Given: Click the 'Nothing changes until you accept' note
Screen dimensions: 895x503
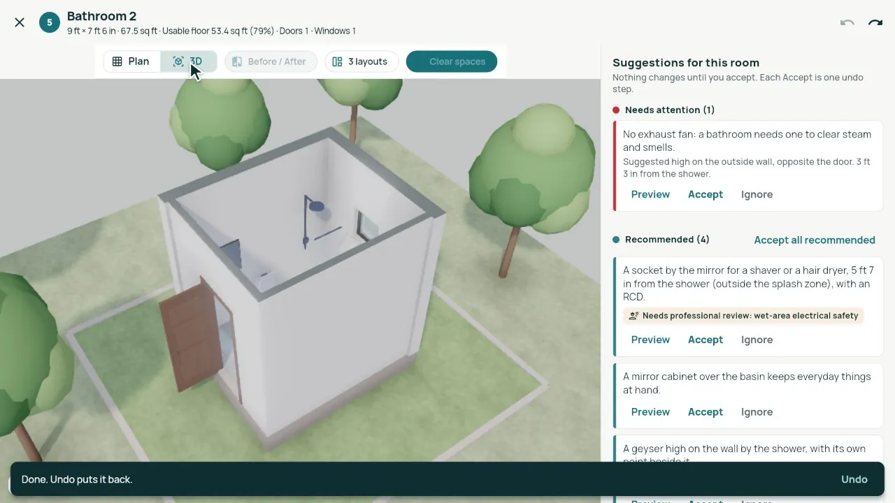Looking at the screenshot, I should point(738,83).
